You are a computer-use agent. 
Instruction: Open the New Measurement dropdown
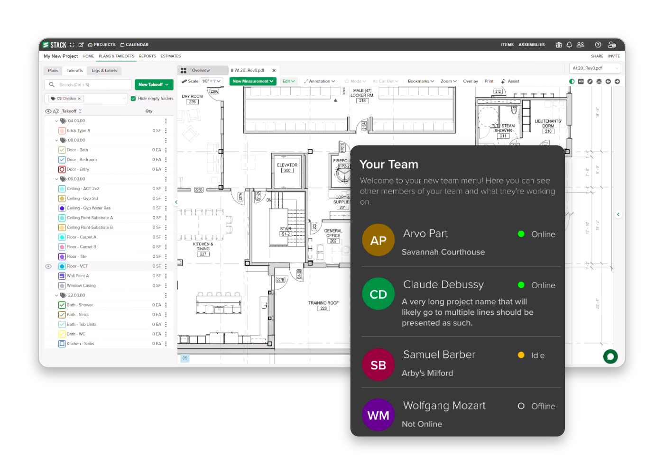[x=253, y=82]
